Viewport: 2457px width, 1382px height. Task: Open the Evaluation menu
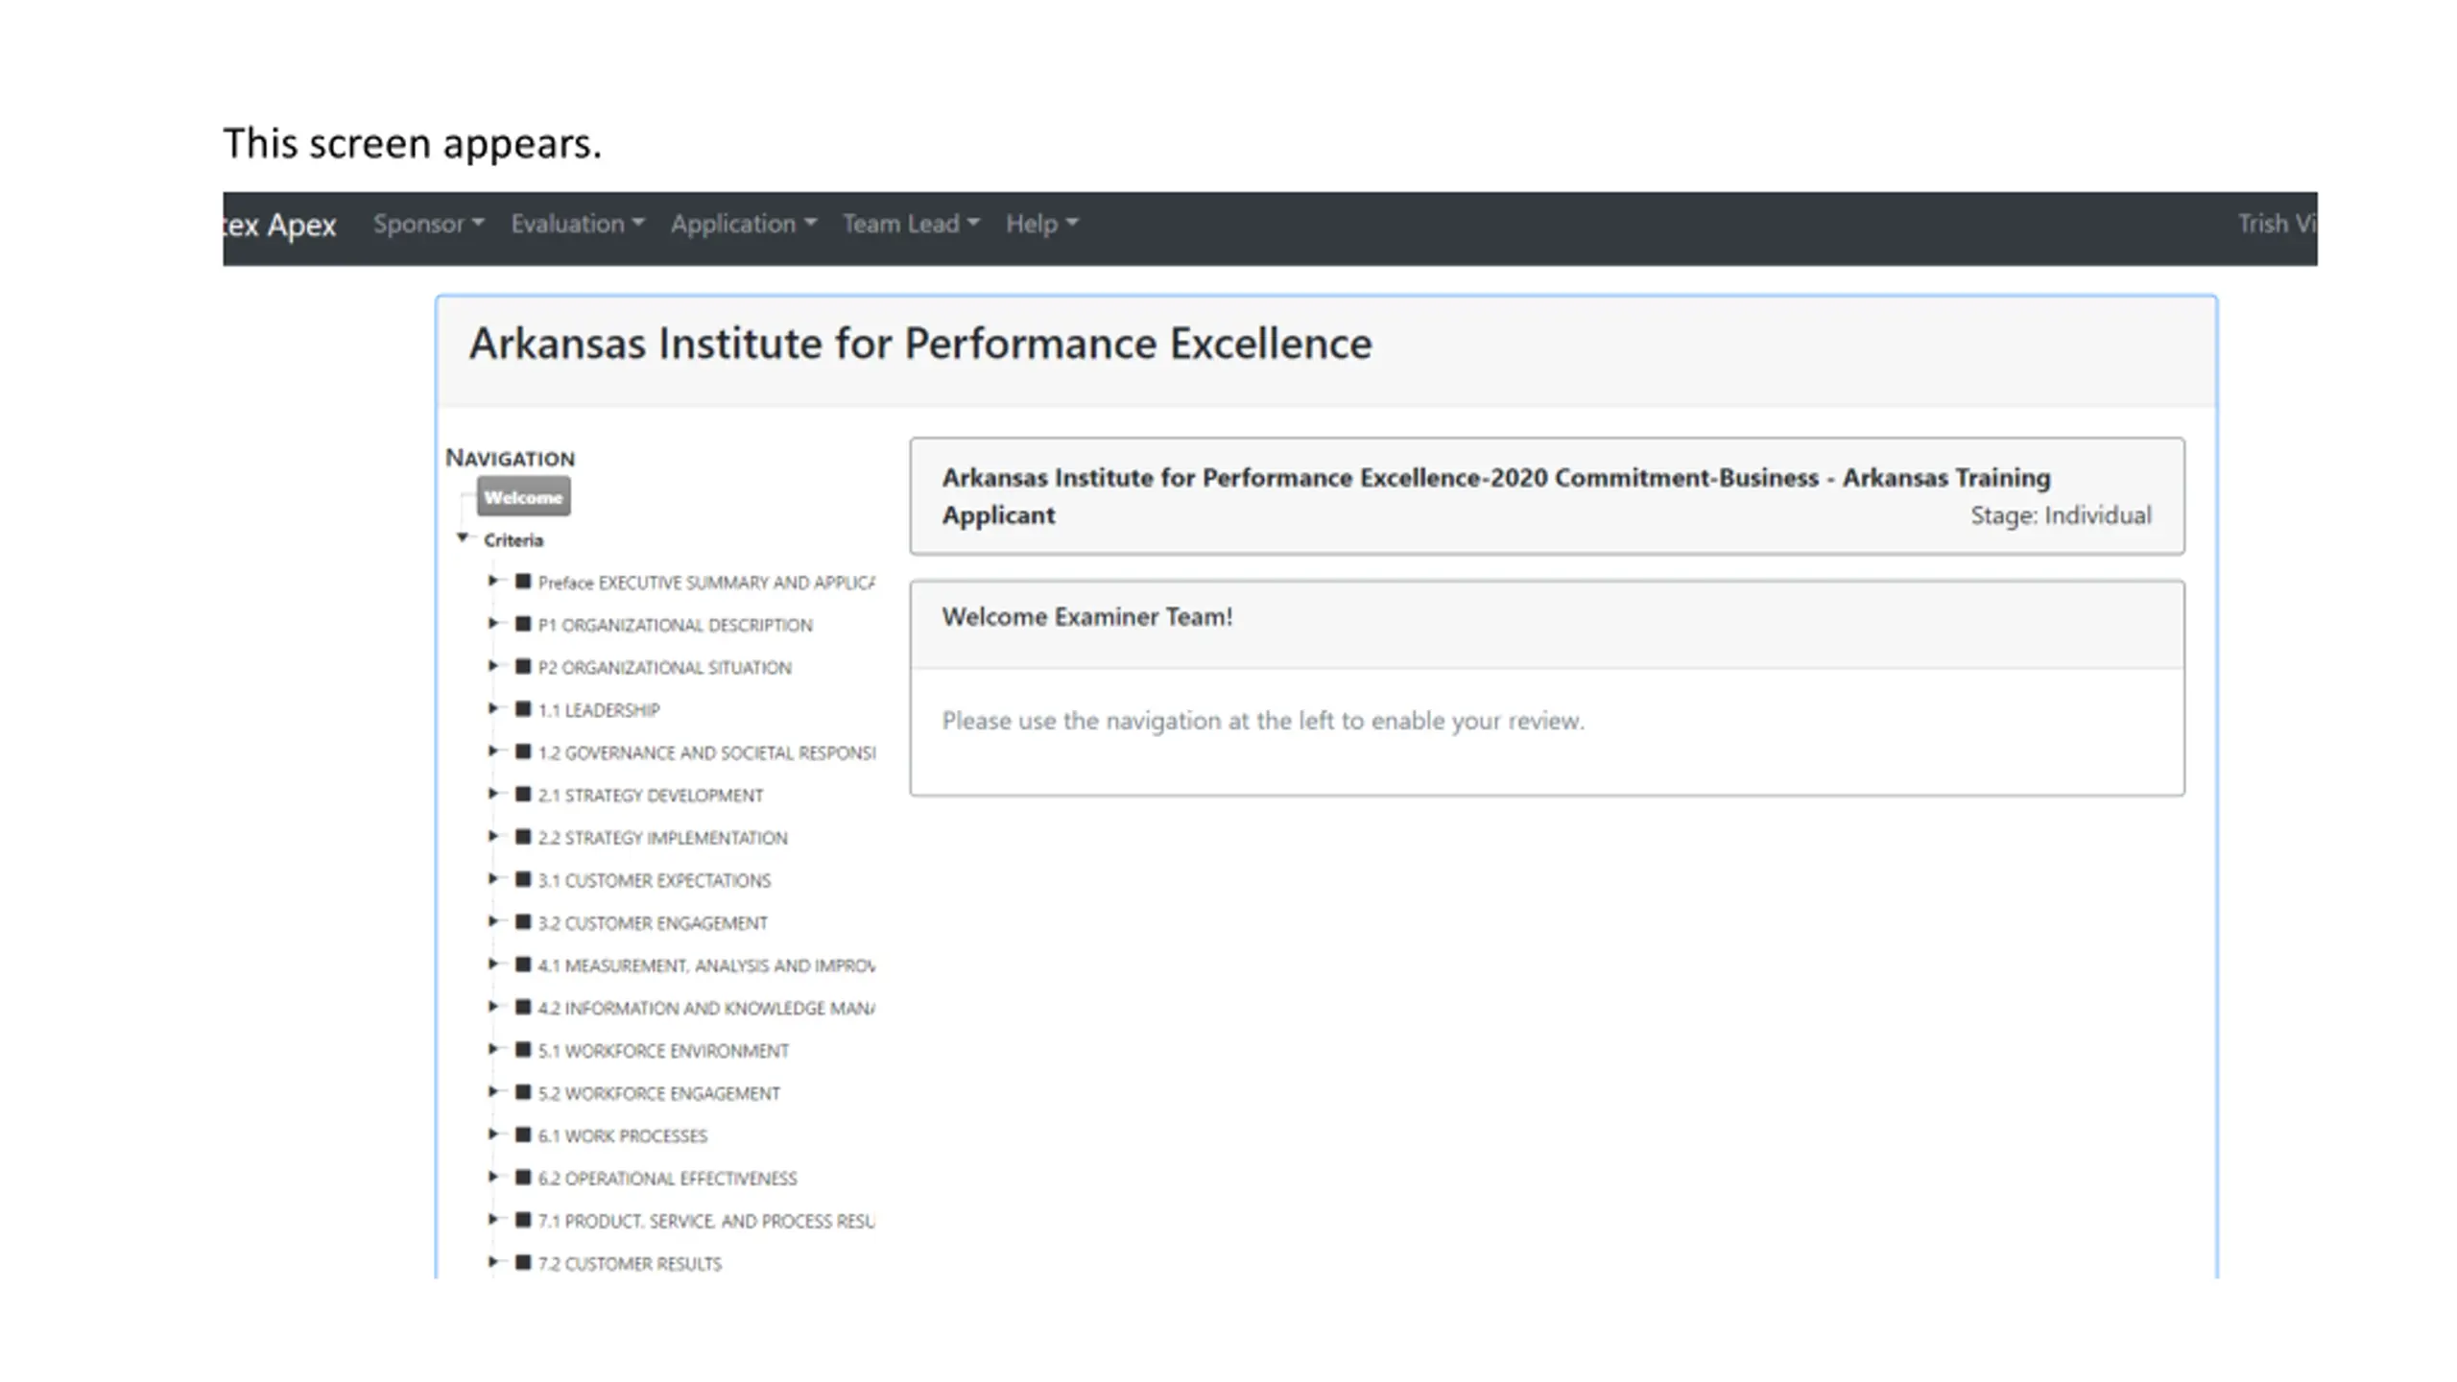[x=577, y=224]
